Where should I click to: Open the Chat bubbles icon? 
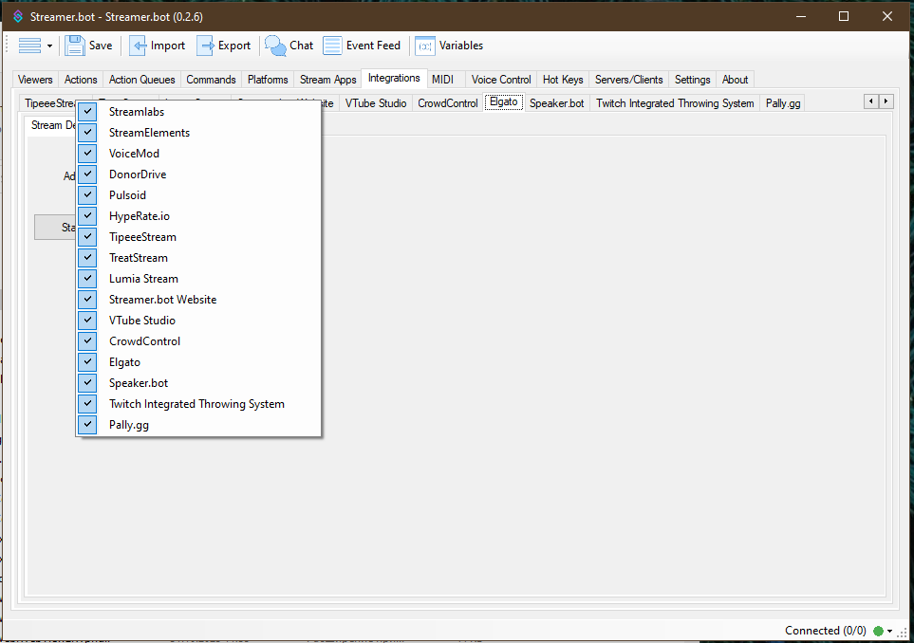275,46
